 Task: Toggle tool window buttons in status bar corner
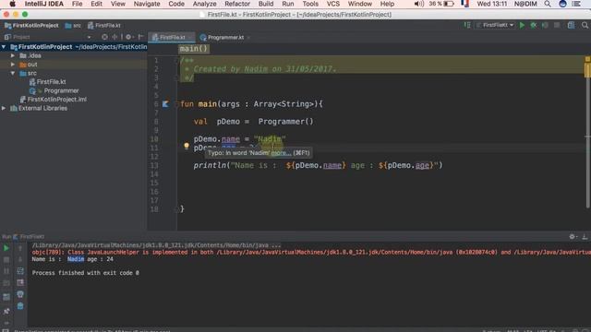point(6,330)
